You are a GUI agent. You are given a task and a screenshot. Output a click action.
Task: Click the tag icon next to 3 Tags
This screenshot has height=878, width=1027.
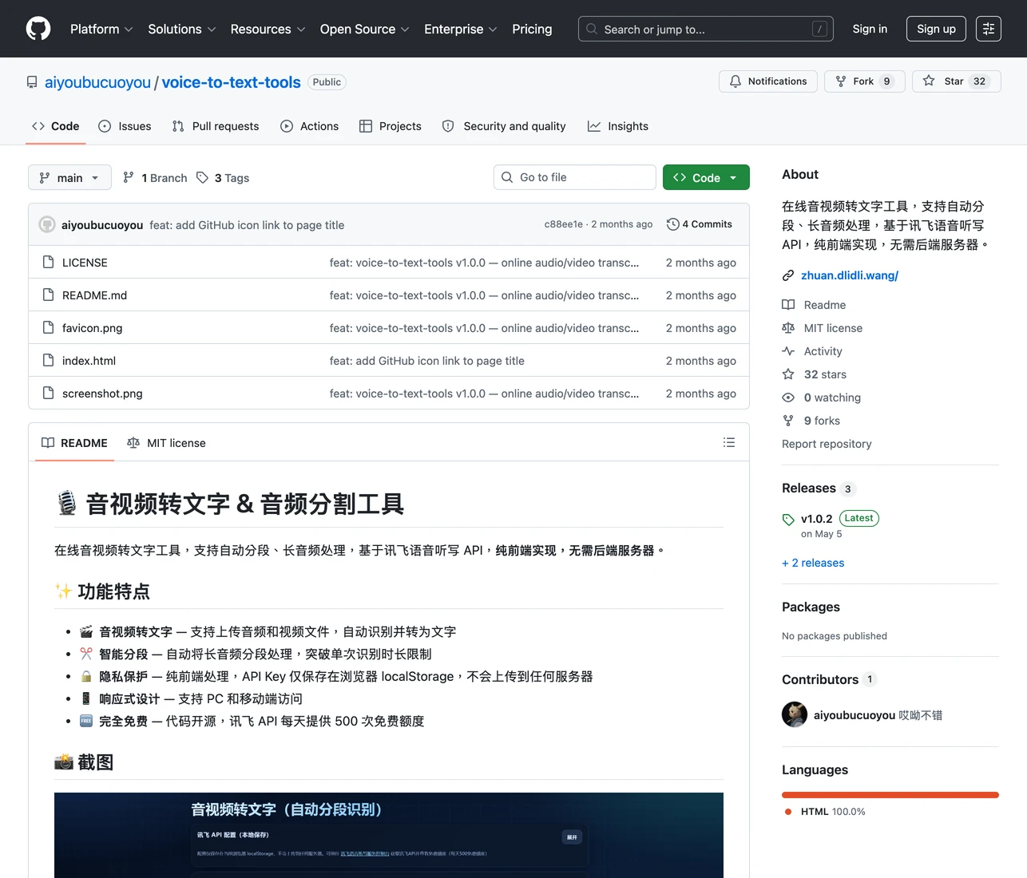tap(202, 177)
